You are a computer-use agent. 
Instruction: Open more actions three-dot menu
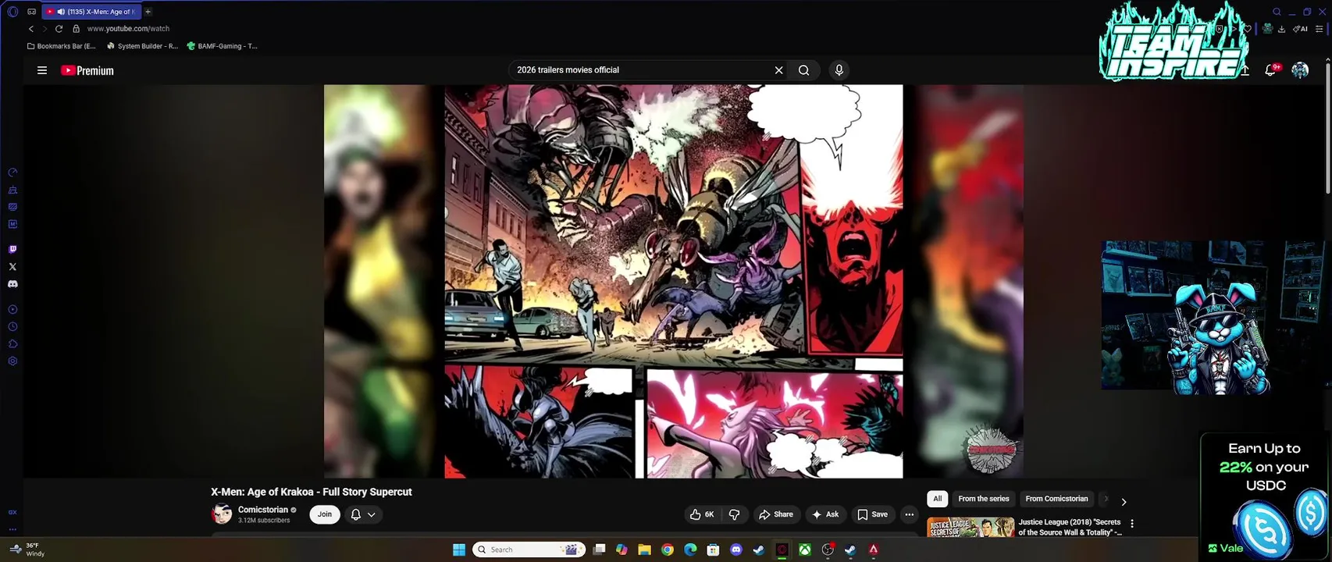tap(909, 514)
